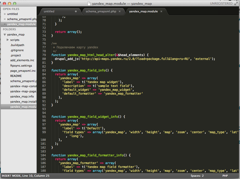This screenshot has width=240, height=179.
Task: Open PHP syntax selector in status bar
Action: (225, 176)
